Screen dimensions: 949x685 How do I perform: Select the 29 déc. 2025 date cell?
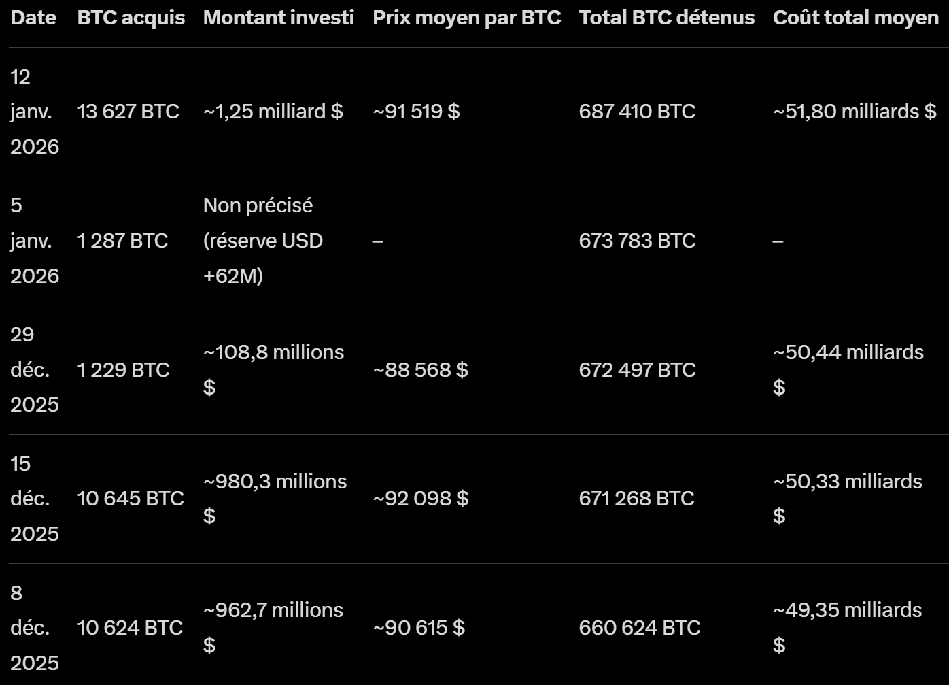tap(34, 369)
